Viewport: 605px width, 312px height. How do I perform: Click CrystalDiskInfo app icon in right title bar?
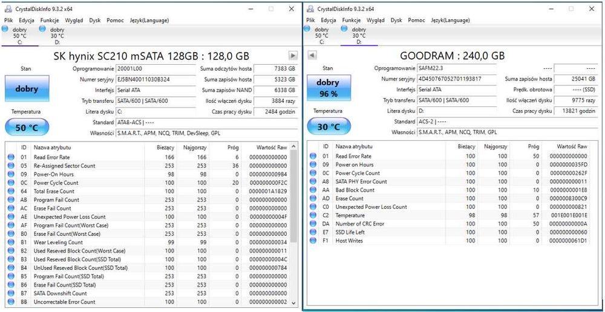coord(310,8)
